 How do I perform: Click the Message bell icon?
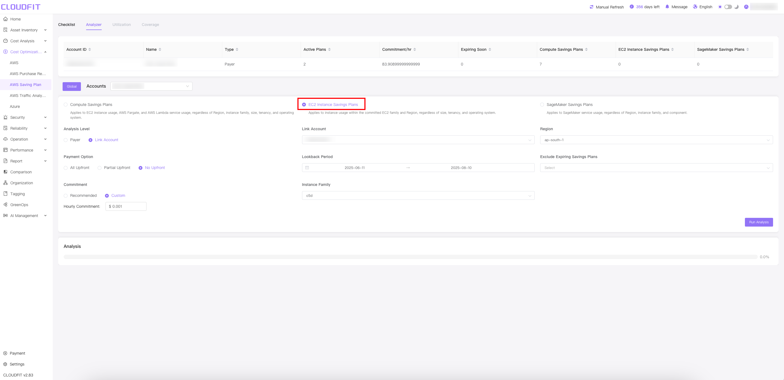667,7
